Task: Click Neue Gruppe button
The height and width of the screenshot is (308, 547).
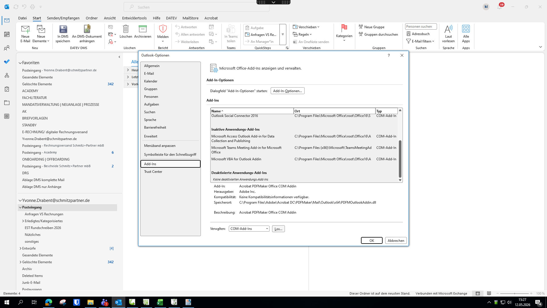Action: point(372,27)
